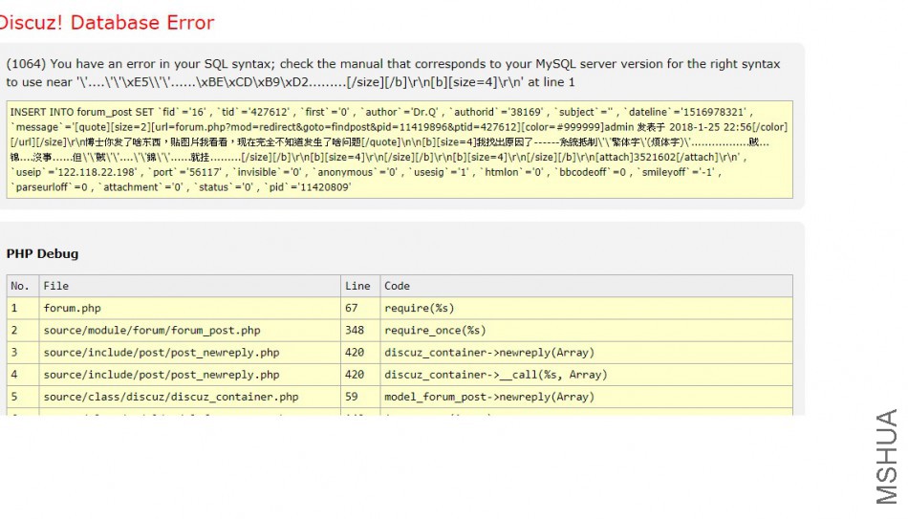Viewport: 908px width, 519px height.
Task: Click the model_forum_post->newreply(Array) code cell
Action: tap(488, 397)
